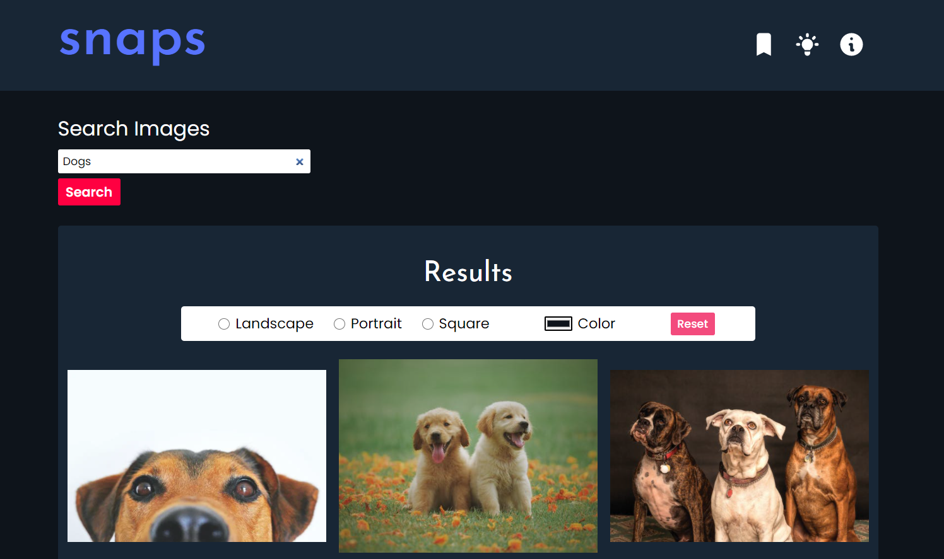The height and width of the screenshot is (559, 944).
Task: Toggle light mode with the lightbulb icon
Action: (807, 45)
